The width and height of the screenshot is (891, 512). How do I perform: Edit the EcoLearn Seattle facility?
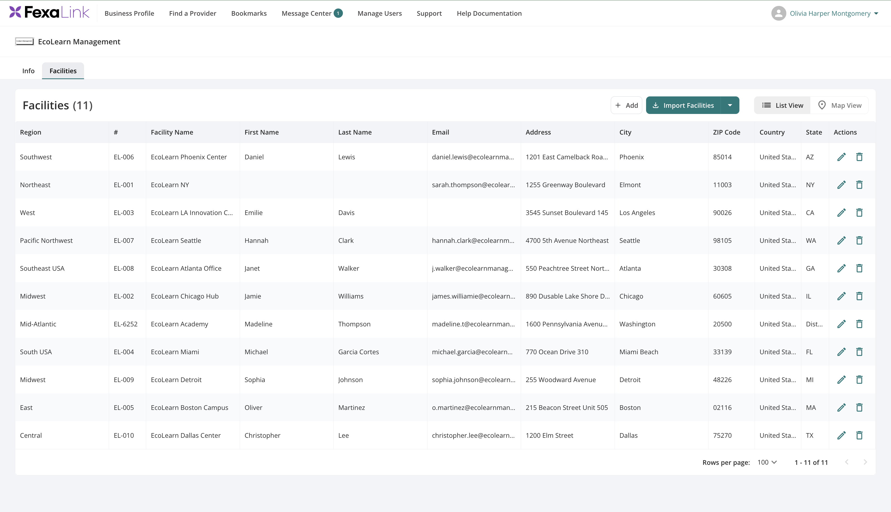tap(841, 240)
